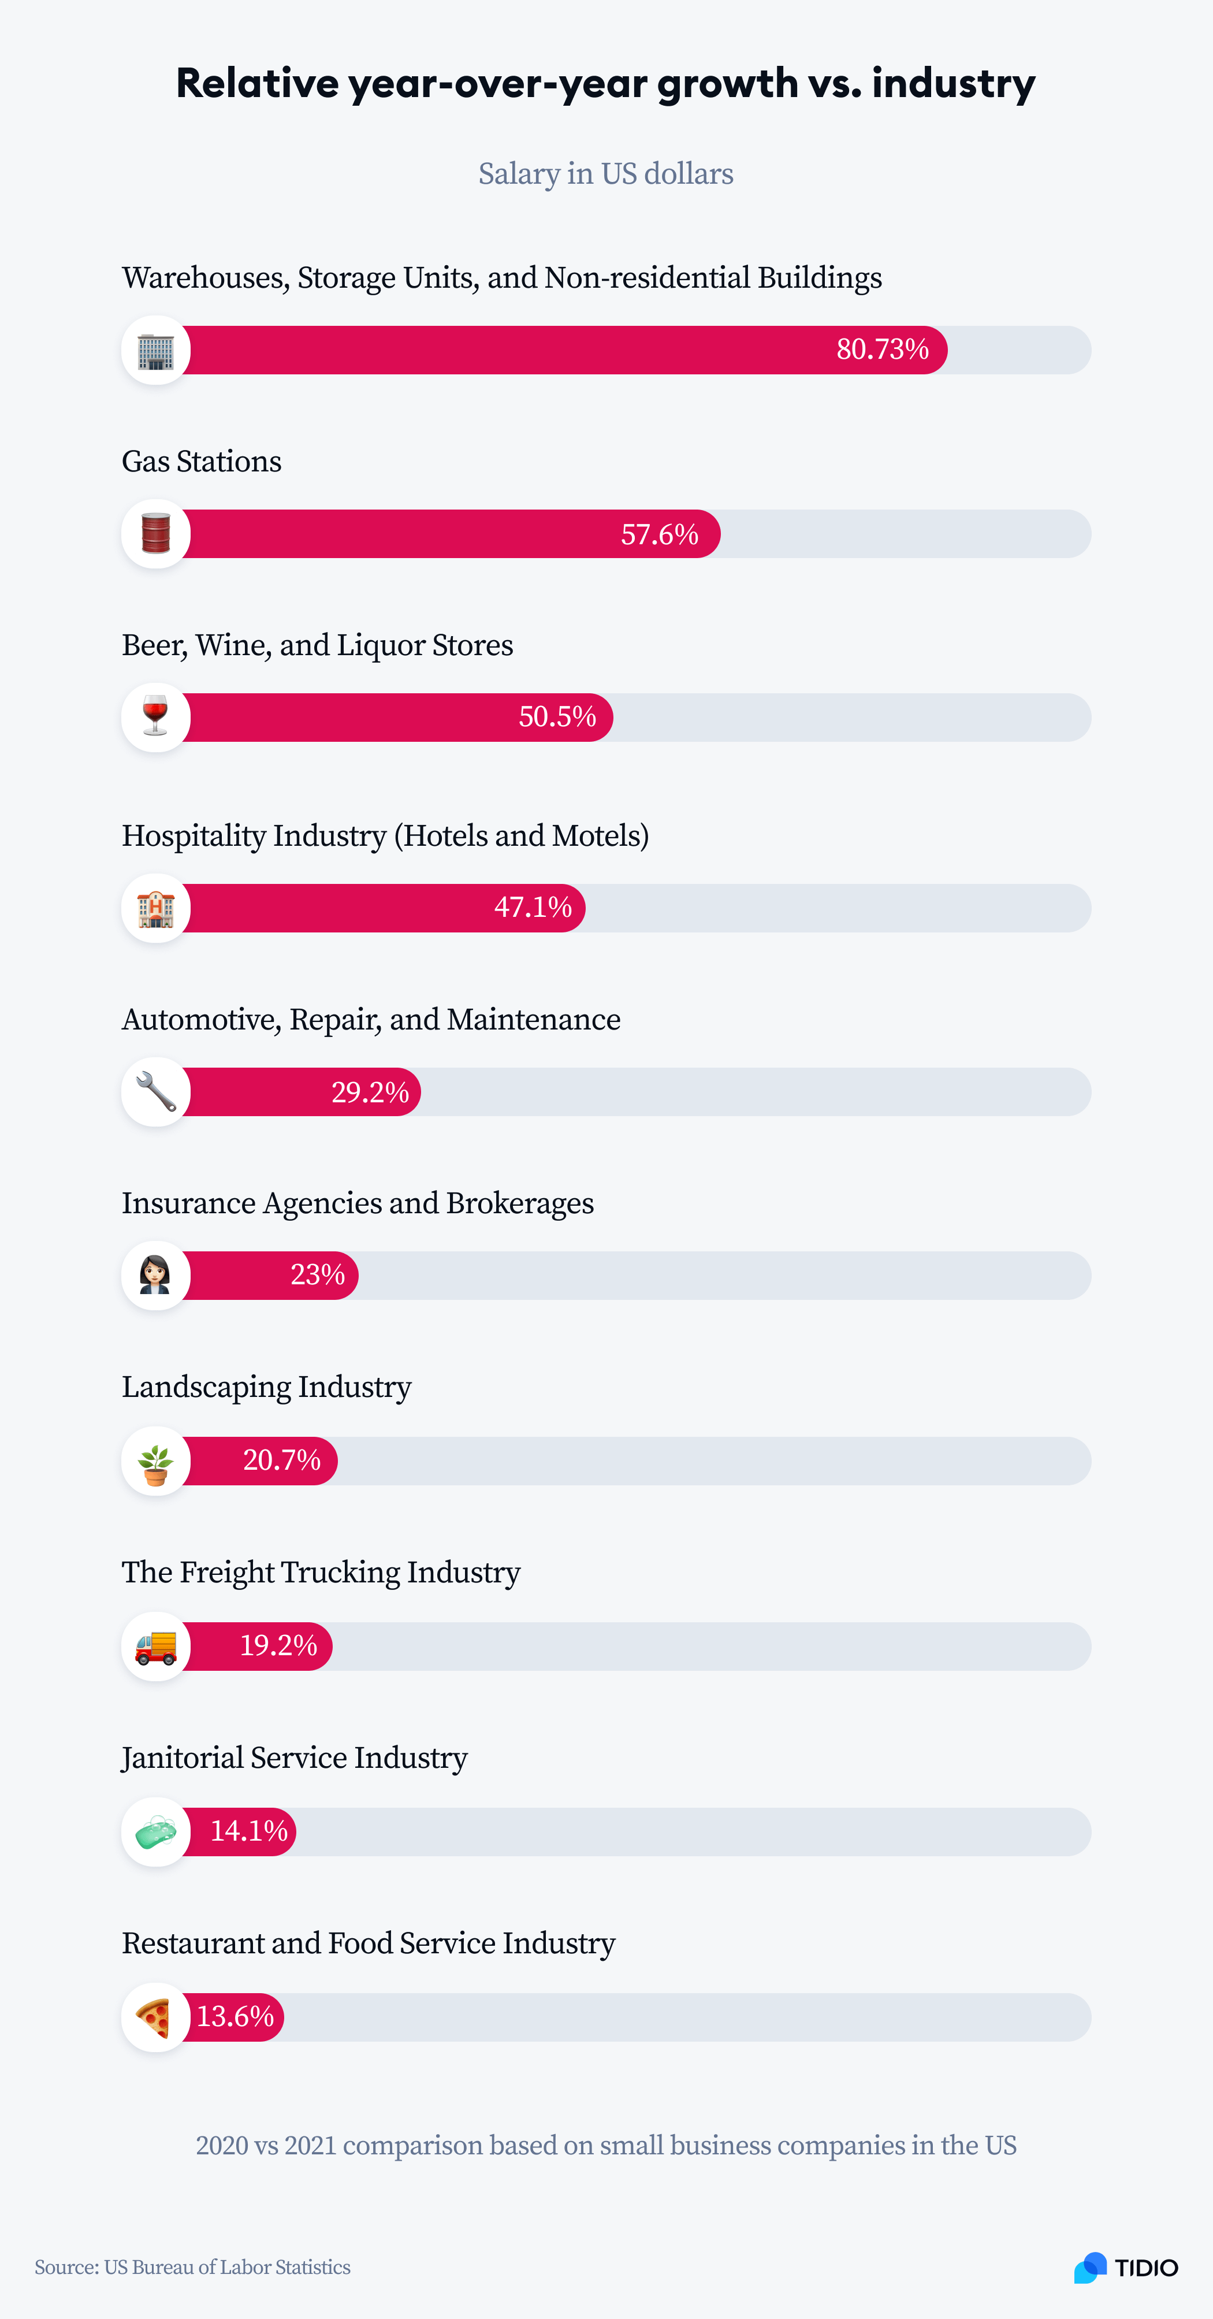Click the pizza slice icon
1213x2319 pixels.
(156, 2017)
